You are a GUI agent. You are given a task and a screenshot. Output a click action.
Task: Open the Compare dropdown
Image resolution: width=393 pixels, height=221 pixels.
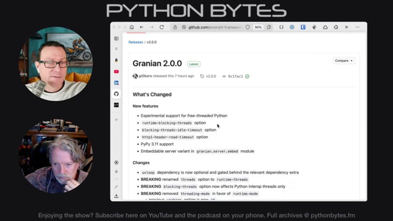pos(344,60)
